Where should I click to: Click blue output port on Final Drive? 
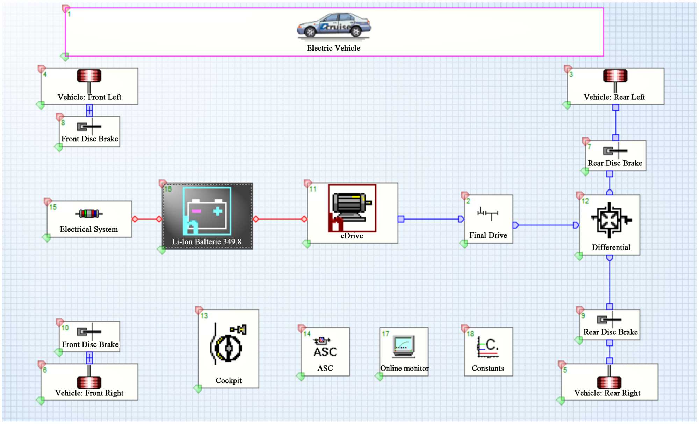(516, 225)
